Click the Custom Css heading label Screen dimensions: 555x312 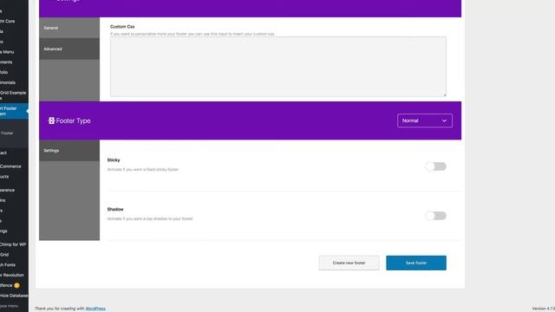click(122, 27)
